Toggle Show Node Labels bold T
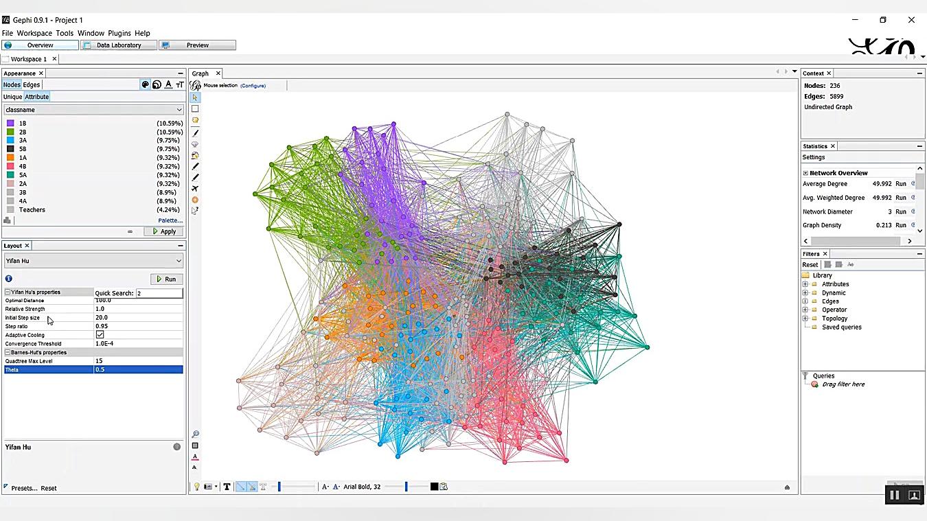This screenshot has width=927, height=521. (x=227, y=487)
